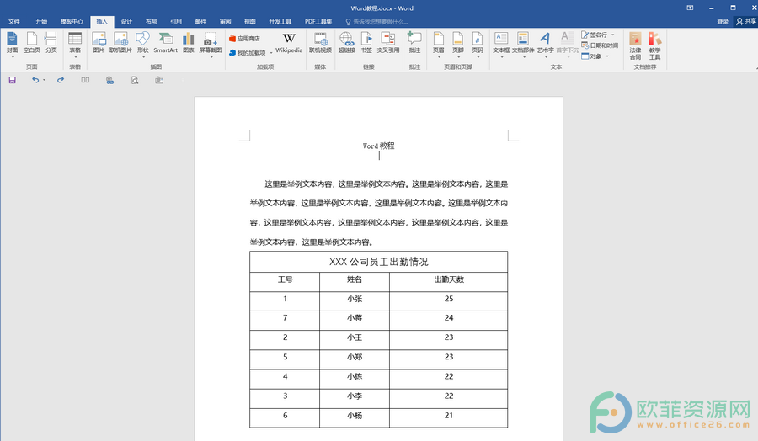Viewport: 758px width, 441px height.
Task: Click the Share (共享) button
Action: [746, 21]
